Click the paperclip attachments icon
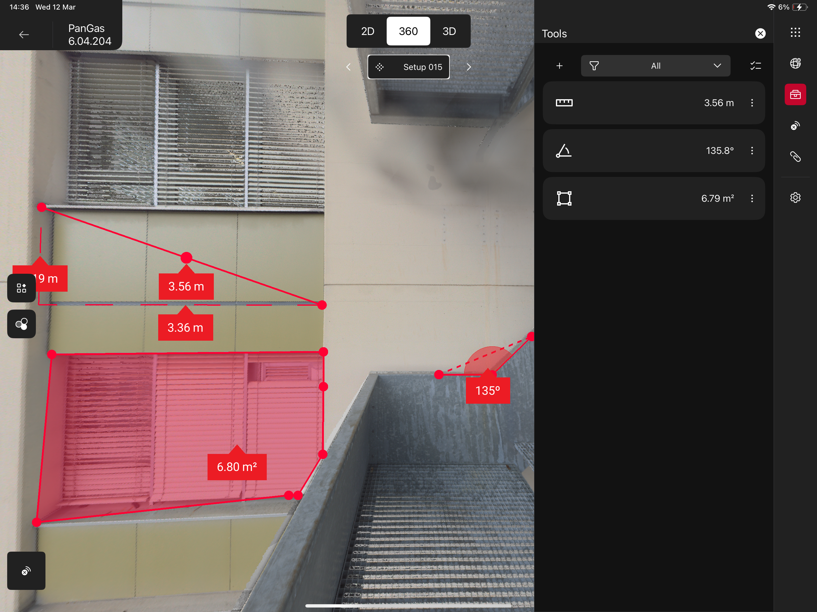Screen dimensions: 817x612 (x=795, y=157)
